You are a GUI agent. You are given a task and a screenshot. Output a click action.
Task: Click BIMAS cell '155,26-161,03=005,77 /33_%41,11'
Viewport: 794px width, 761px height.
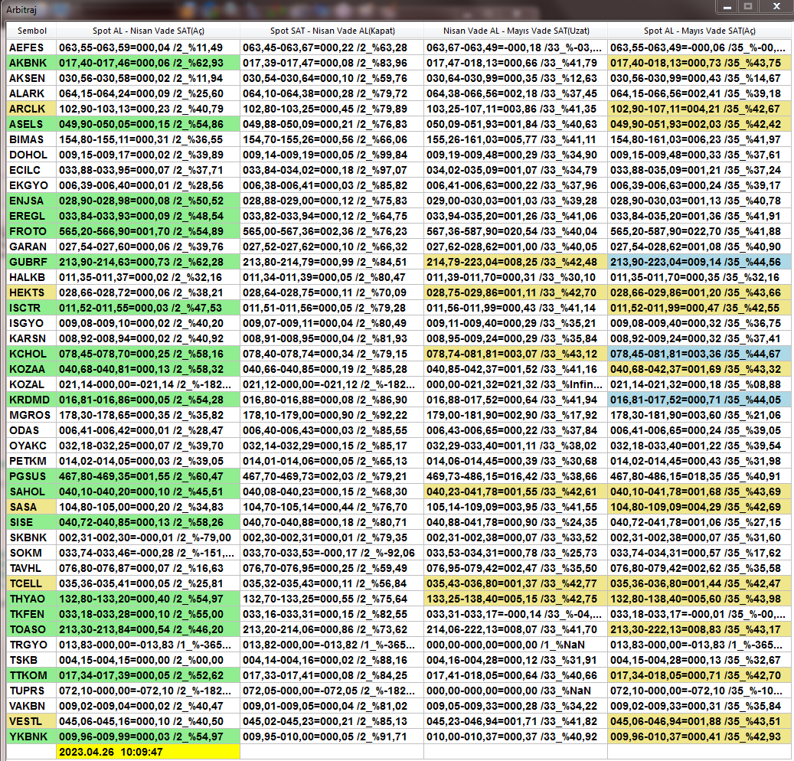[x=515, y=139]
